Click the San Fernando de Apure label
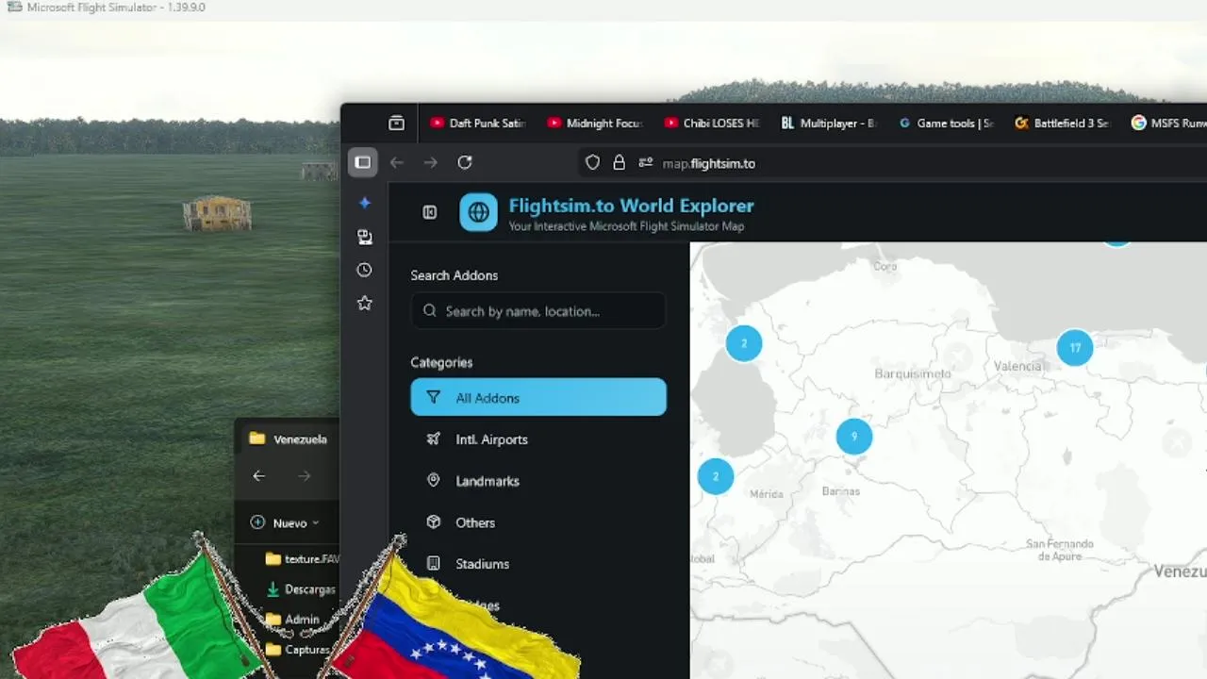This screenshot has height=679, width=1207. point(1059,550)
